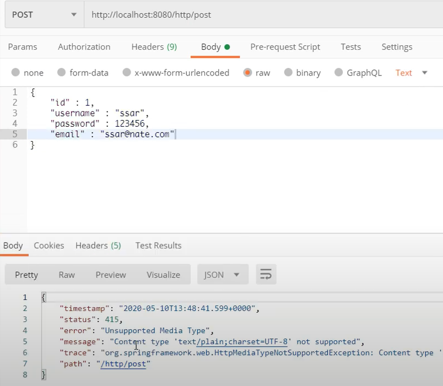Switch to the Tests tab
This screenshot has width=443, height=386.
pyautogui.click(x=350, y=47)
